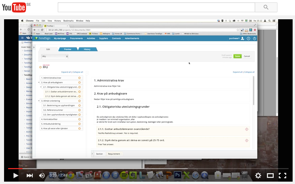Screen dimensions: 295x184
Task: Click the orange circle beside the FFU heading
Action: click(41, 67)
